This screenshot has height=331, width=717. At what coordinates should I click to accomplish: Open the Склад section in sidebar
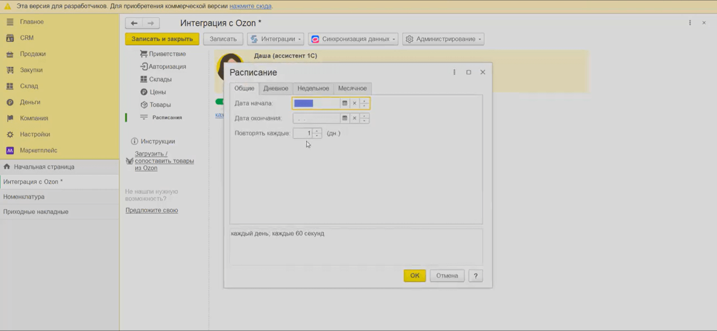click(29, 86)
